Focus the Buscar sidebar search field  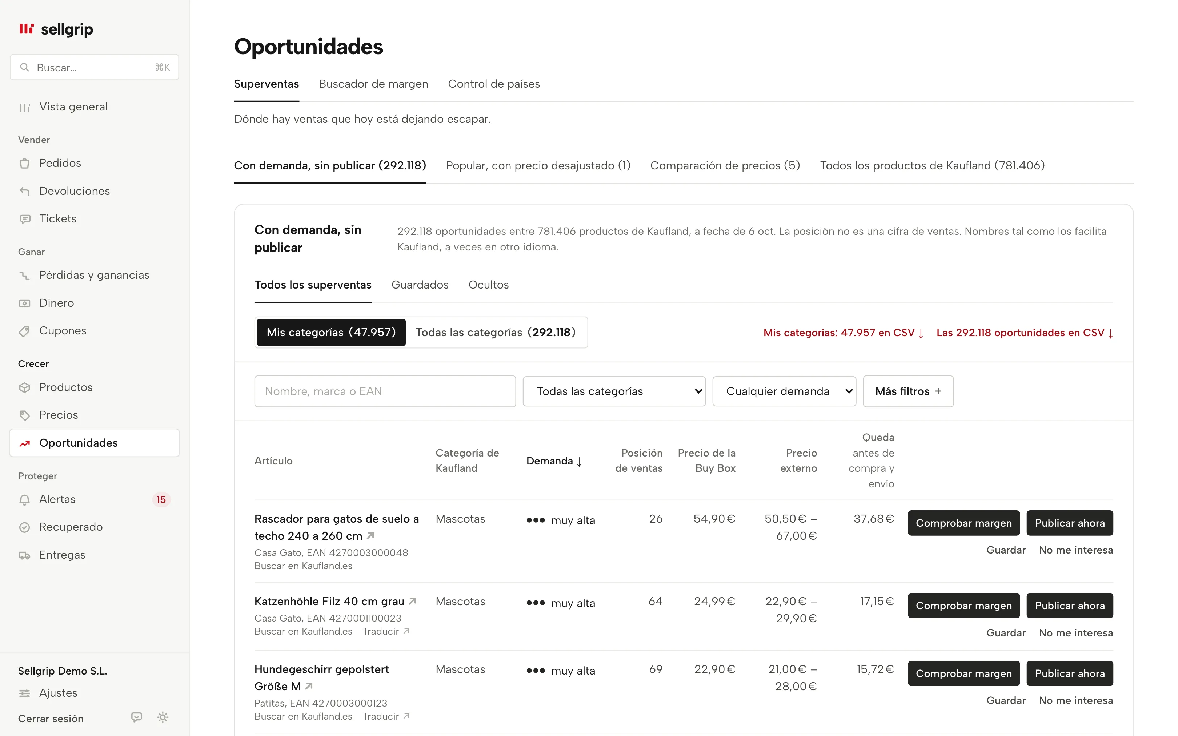click(95, 67)
